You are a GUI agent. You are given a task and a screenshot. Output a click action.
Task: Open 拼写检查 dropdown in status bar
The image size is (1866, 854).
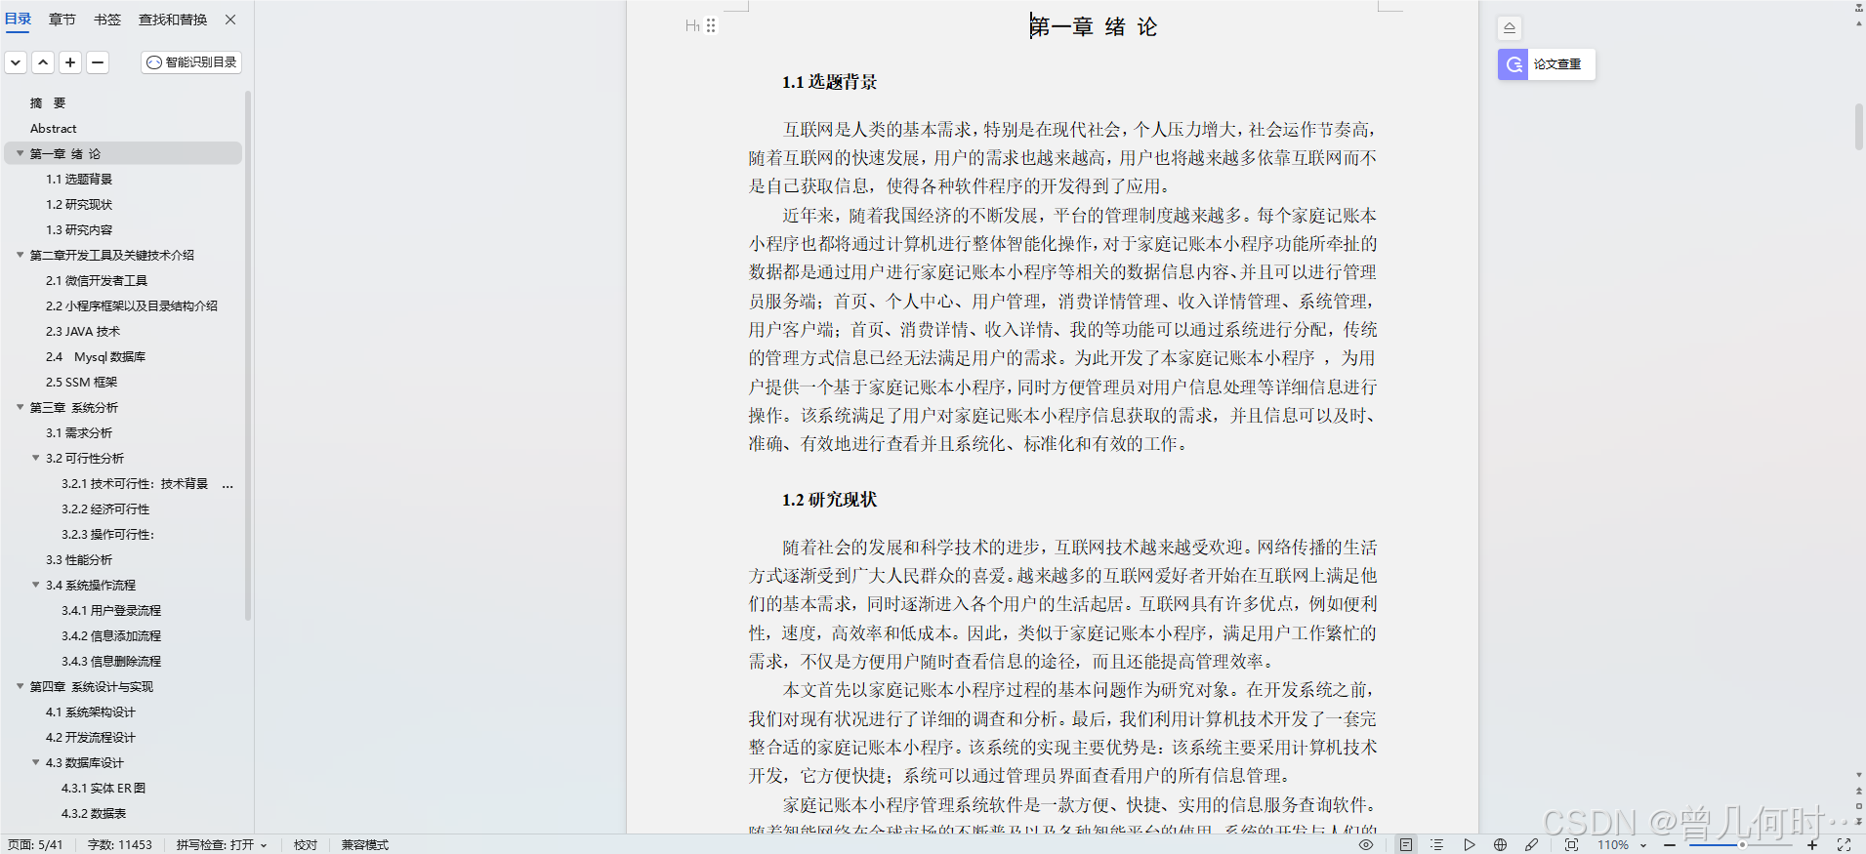(x=222, y=845)
